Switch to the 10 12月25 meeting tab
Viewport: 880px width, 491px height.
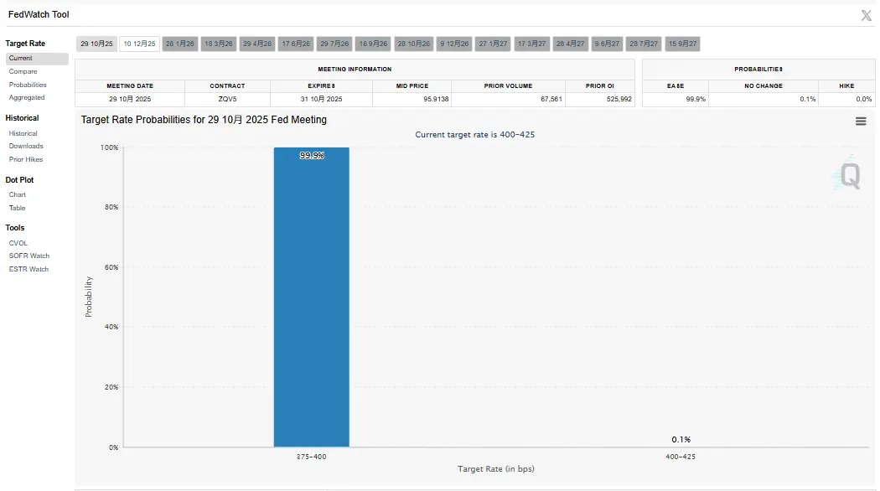tap(139, 44)
